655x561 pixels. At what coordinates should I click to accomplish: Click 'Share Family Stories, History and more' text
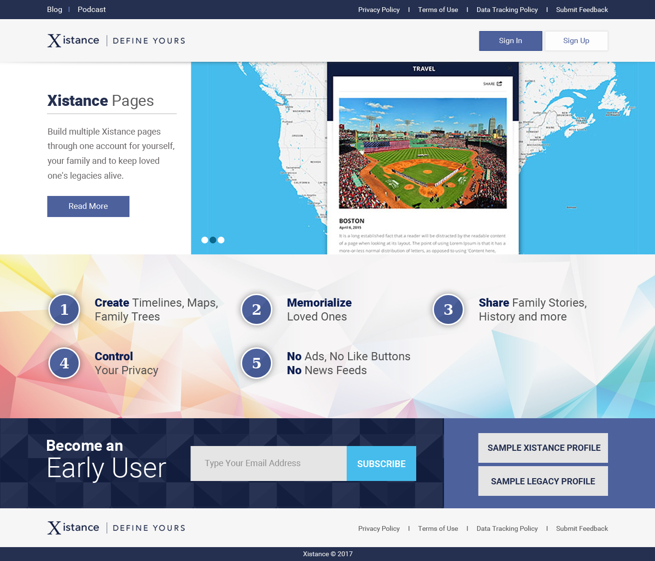pyautogui.click(x=533, y=309)
